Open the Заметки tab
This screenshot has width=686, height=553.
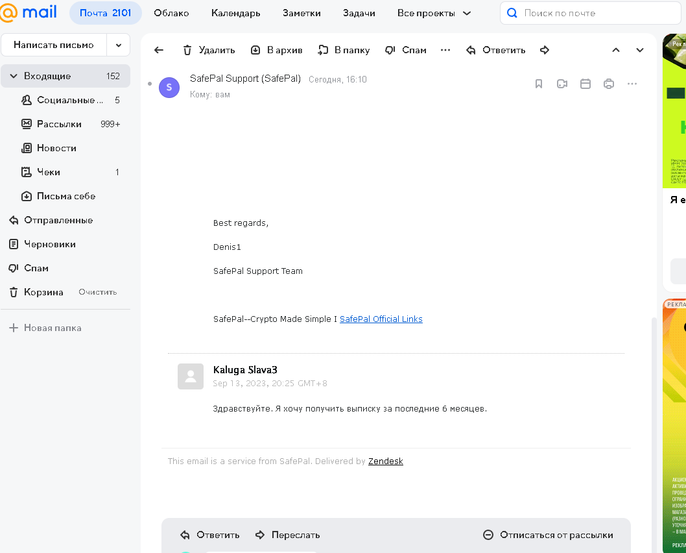coord(302,13)
